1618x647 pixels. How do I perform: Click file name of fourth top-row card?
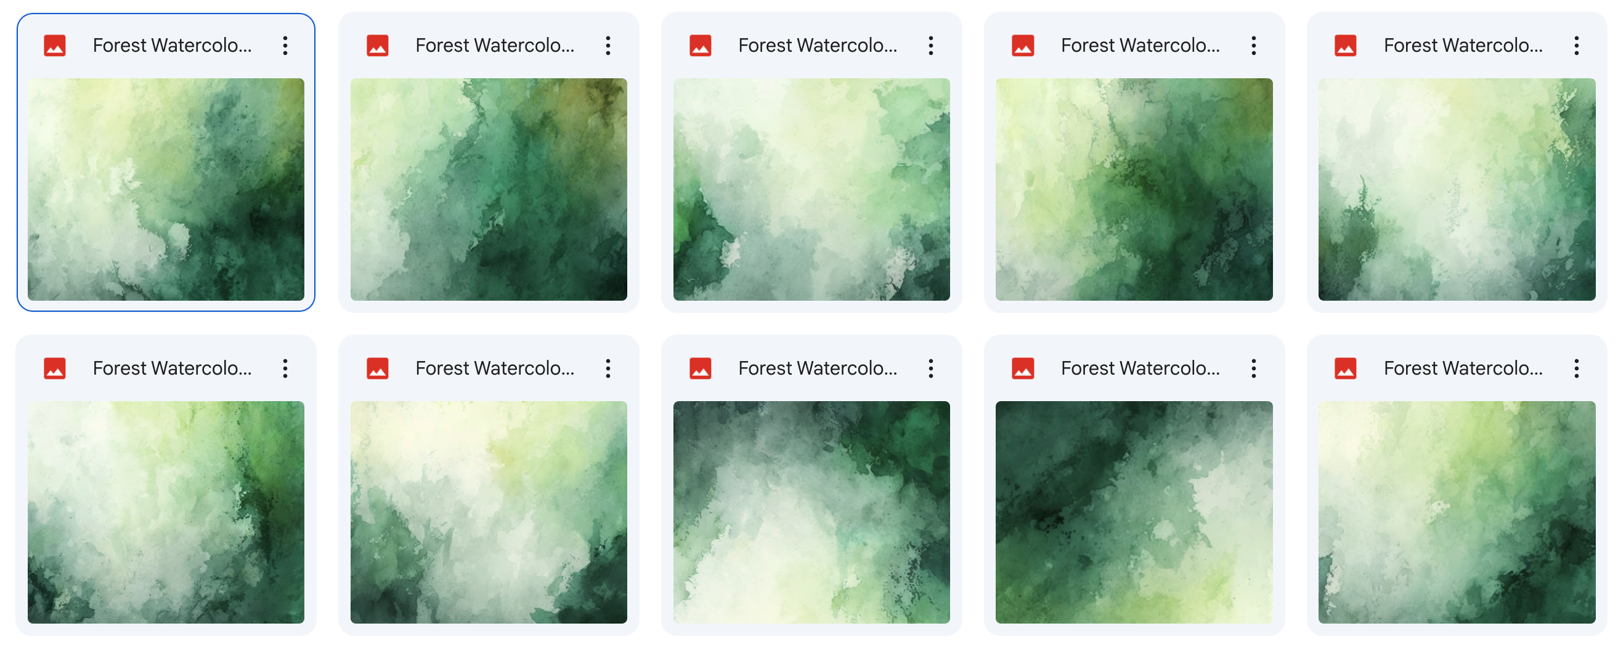click(1140, 45)
